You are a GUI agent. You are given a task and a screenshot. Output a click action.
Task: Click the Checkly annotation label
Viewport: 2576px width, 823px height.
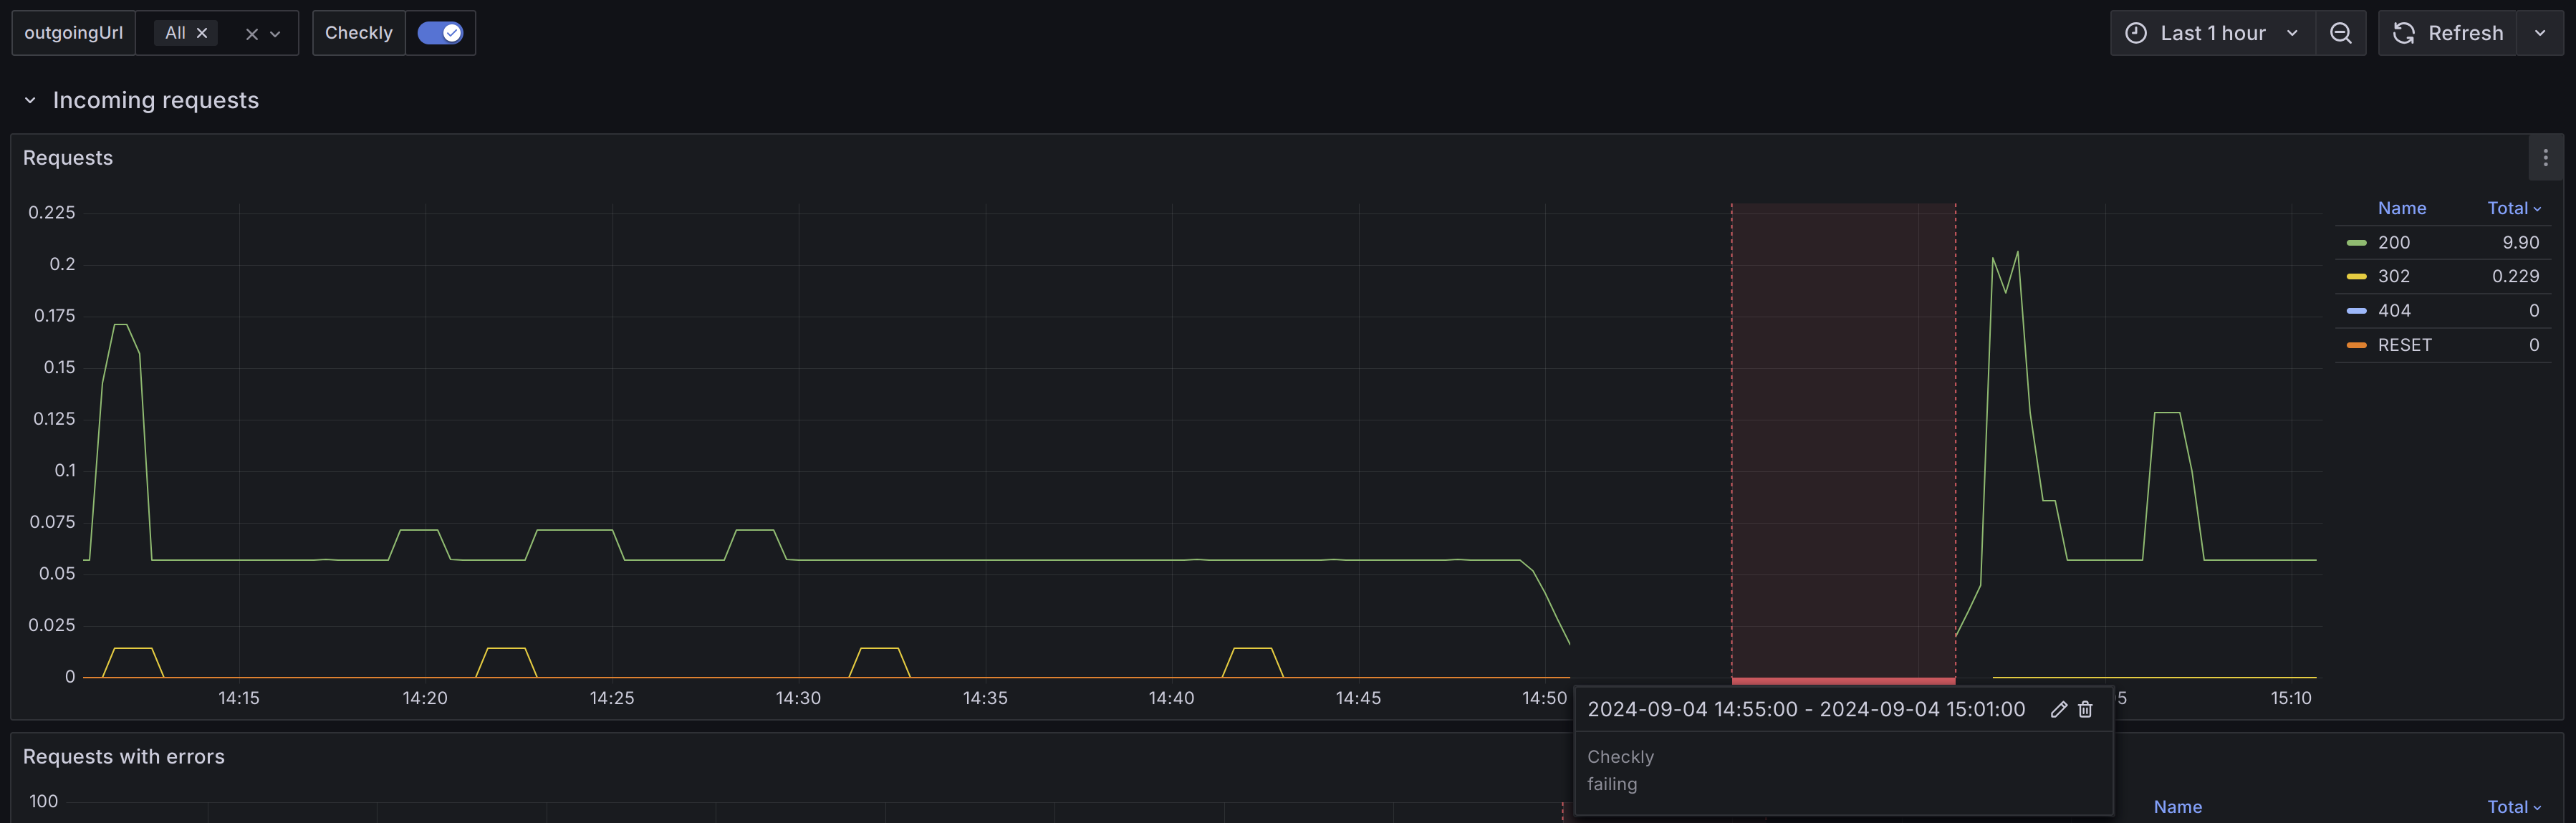[359, 33]
